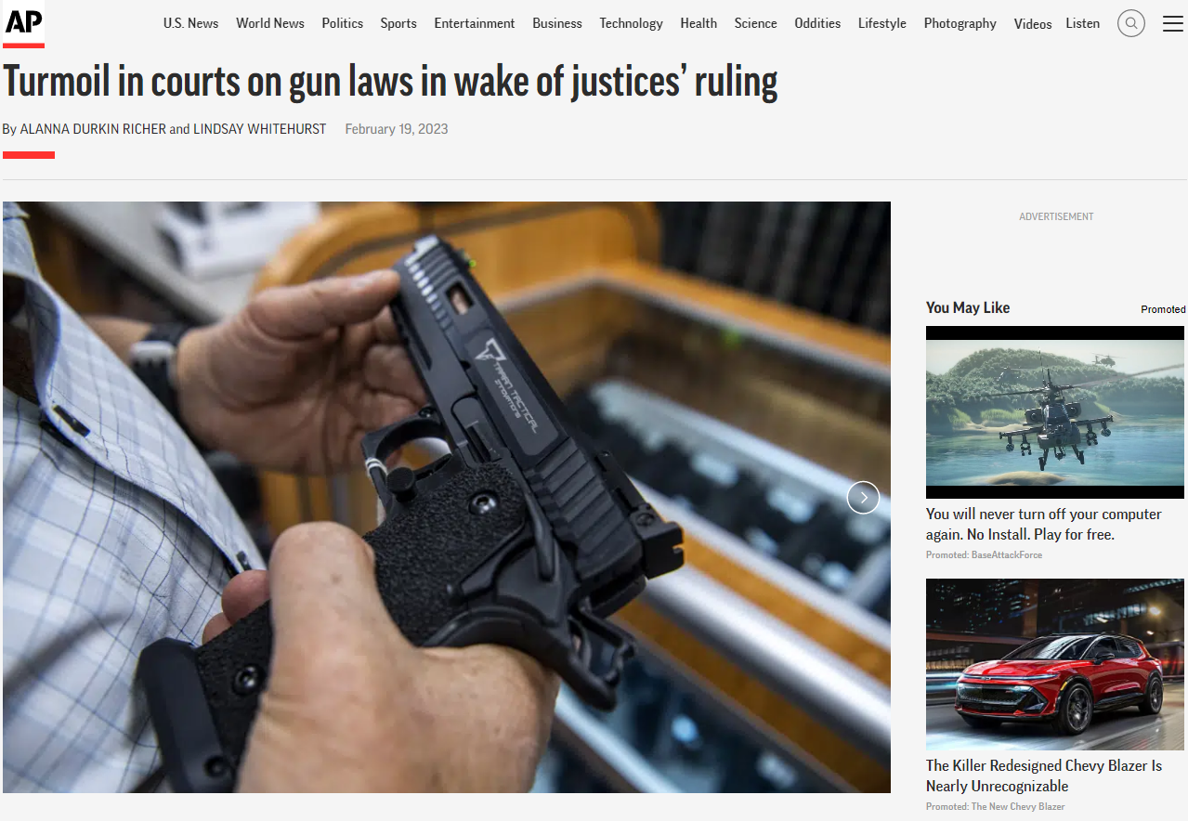The width and height of the screenshot is (1188, 821).
Task: Open 'You will never turn off your computer' ad
Action: point(1044,524)
